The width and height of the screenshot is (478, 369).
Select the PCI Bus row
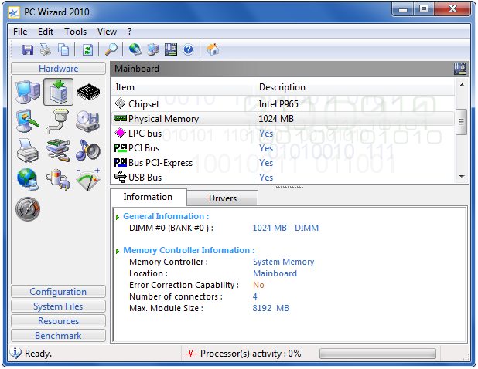283,148
